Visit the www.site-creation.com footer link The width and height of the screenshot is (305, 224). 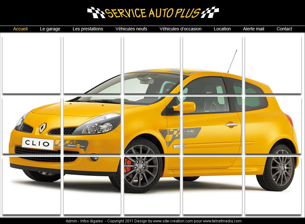point(173,221)
